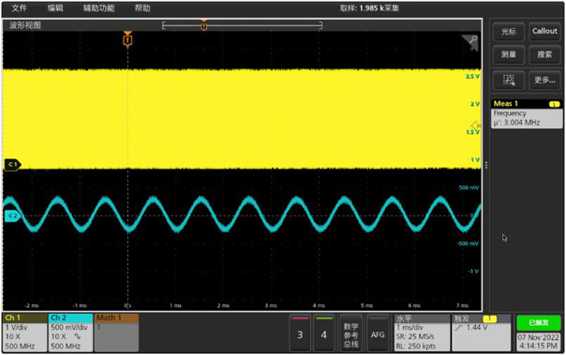Click the Callout button

(x=544, y=31)
